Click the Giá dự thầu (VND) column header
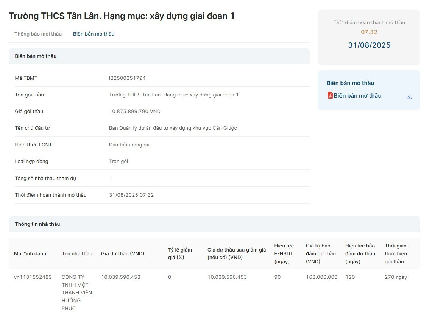This screenshot has height=314, width=432. [x=123, y=253]
